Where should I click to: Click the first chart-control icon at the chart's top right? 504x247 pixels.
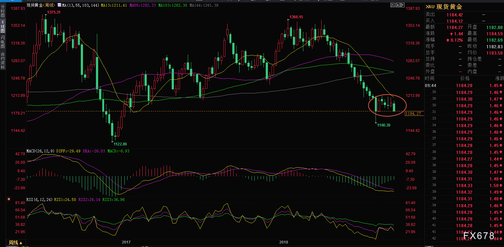pyautogui.click(x=393, y=5)
